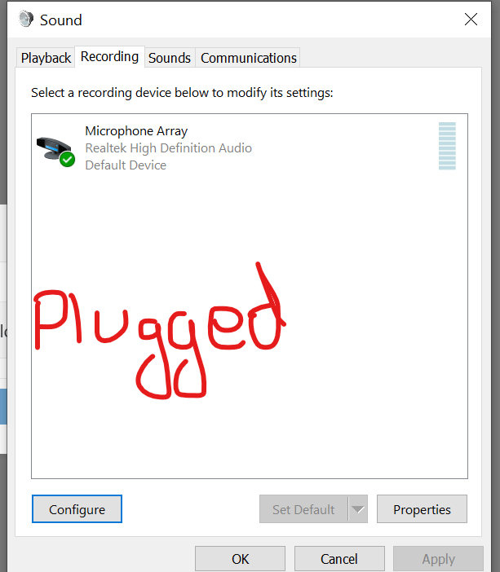Viewport: 500px width, 572px height.
Task: Open microphone Properties button
Action: (422, 509)
